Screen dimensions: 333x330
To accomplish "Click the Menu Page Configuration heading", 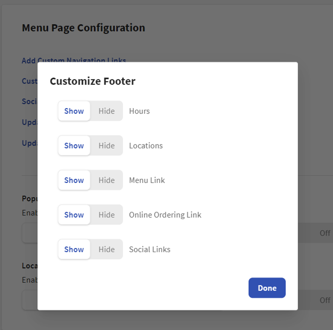I will coord(83,28).
